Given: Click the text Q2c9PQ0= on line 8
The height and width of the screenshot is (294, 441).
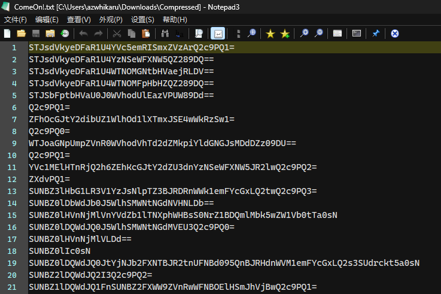Looking at the screenshot, I should click(x=49, y=131).
